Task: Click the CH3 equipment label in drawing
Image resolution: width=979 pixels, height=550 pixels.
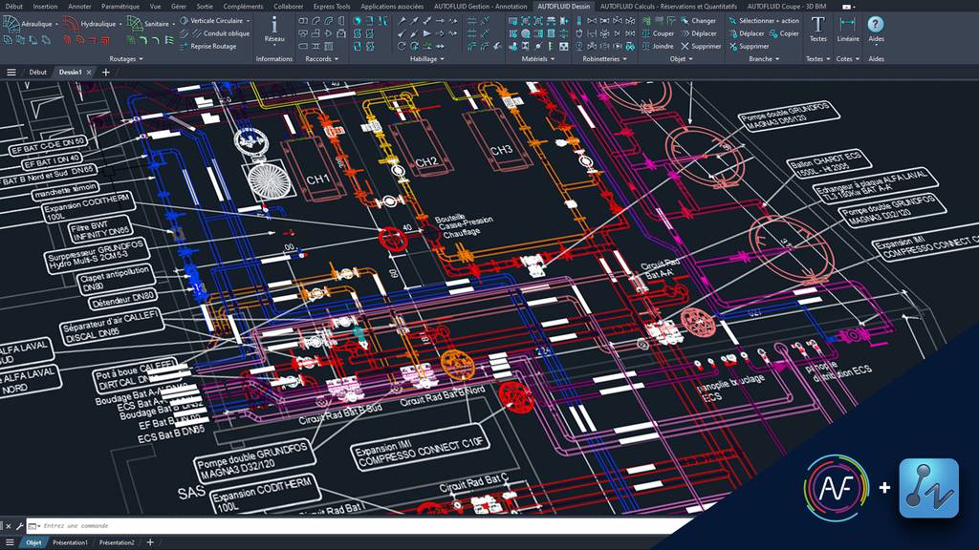Action: coord(501,150)
